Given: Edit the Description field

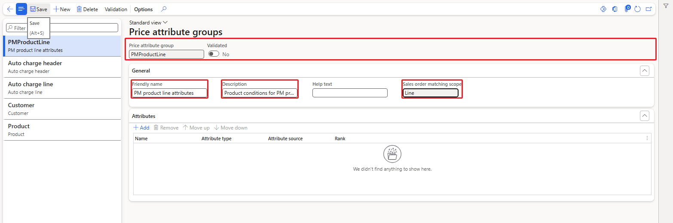Looking at the screenshot, I should coord(260,93).
